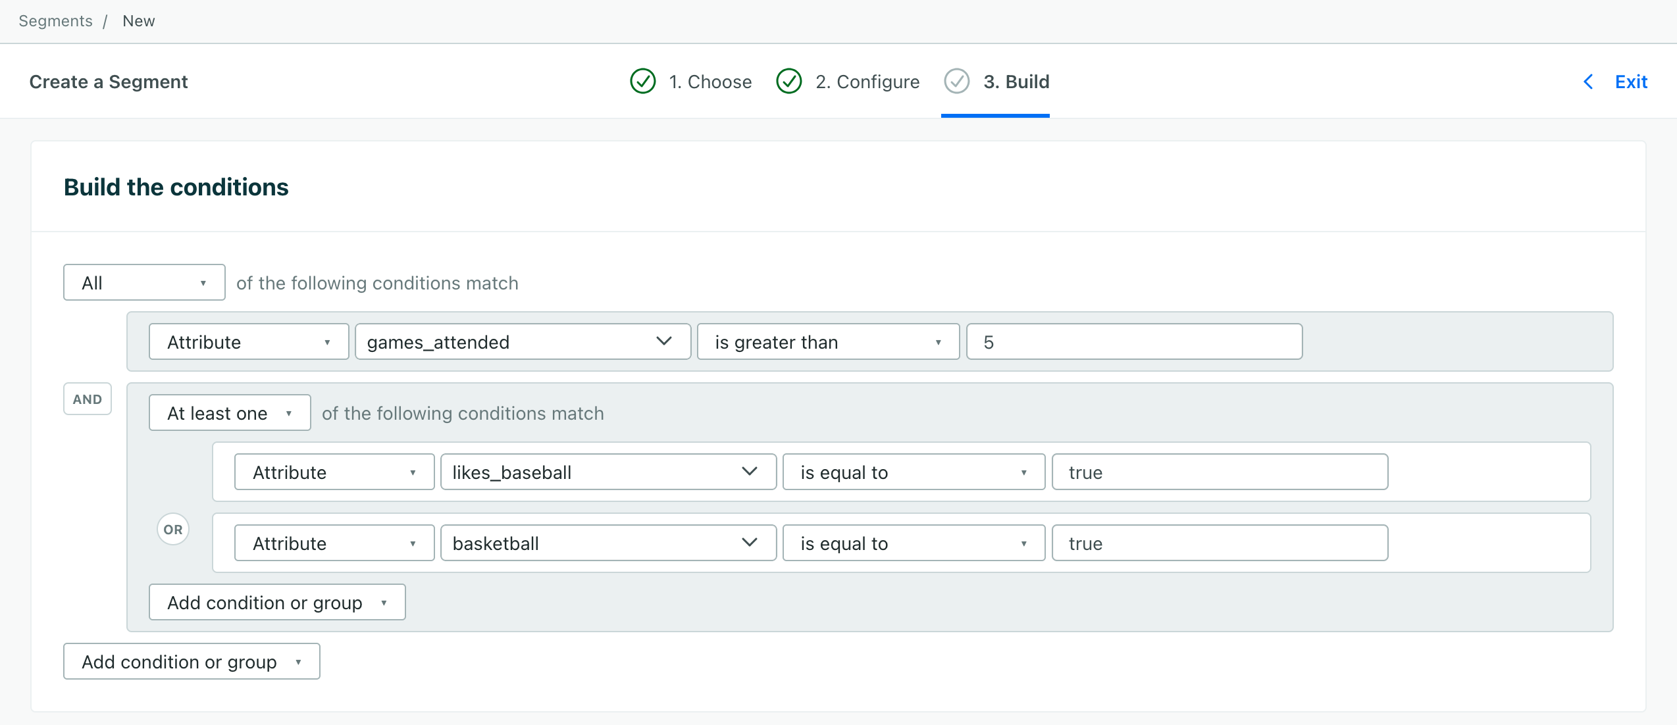1677x725 pixels.
Task: Click the true value field for likes_baseball
Action: [x=1220, y=472]
